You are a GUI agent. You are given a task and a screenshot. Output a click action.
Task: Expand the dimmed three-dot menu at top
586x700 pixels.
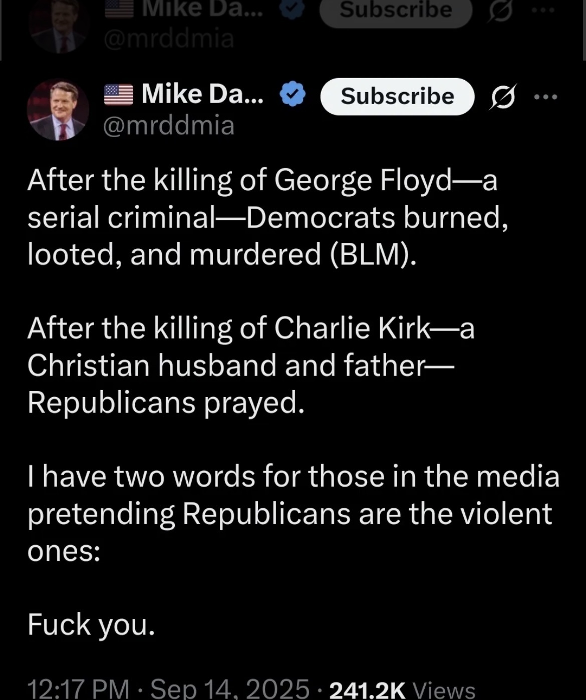[x=544, y=11]
